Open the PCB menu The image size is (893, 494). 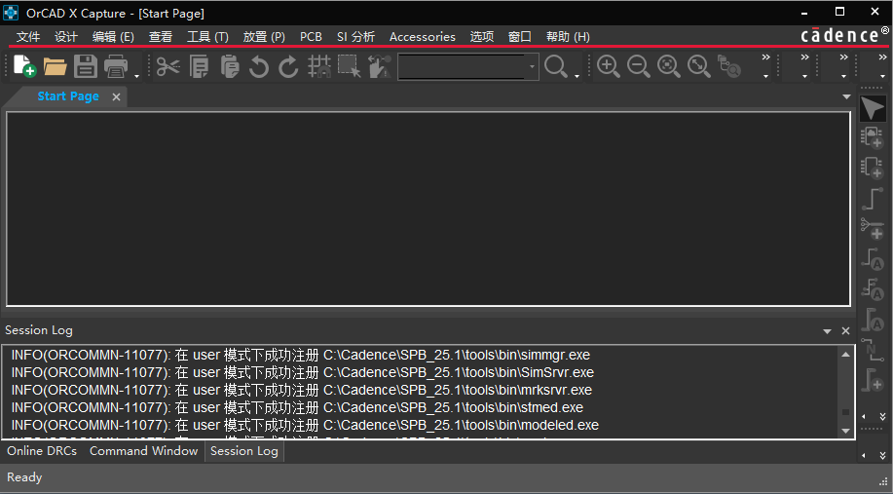click(x=311, y=37)
